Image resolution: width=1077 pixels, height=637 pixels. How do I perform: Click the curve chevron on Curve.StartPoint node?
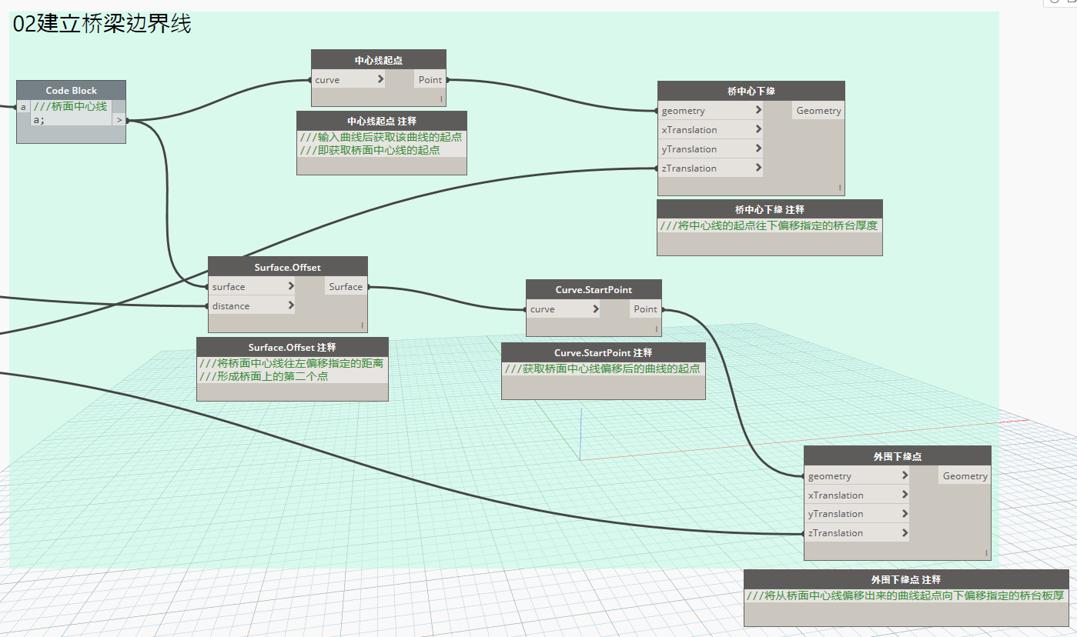click(x=596, y=308)
